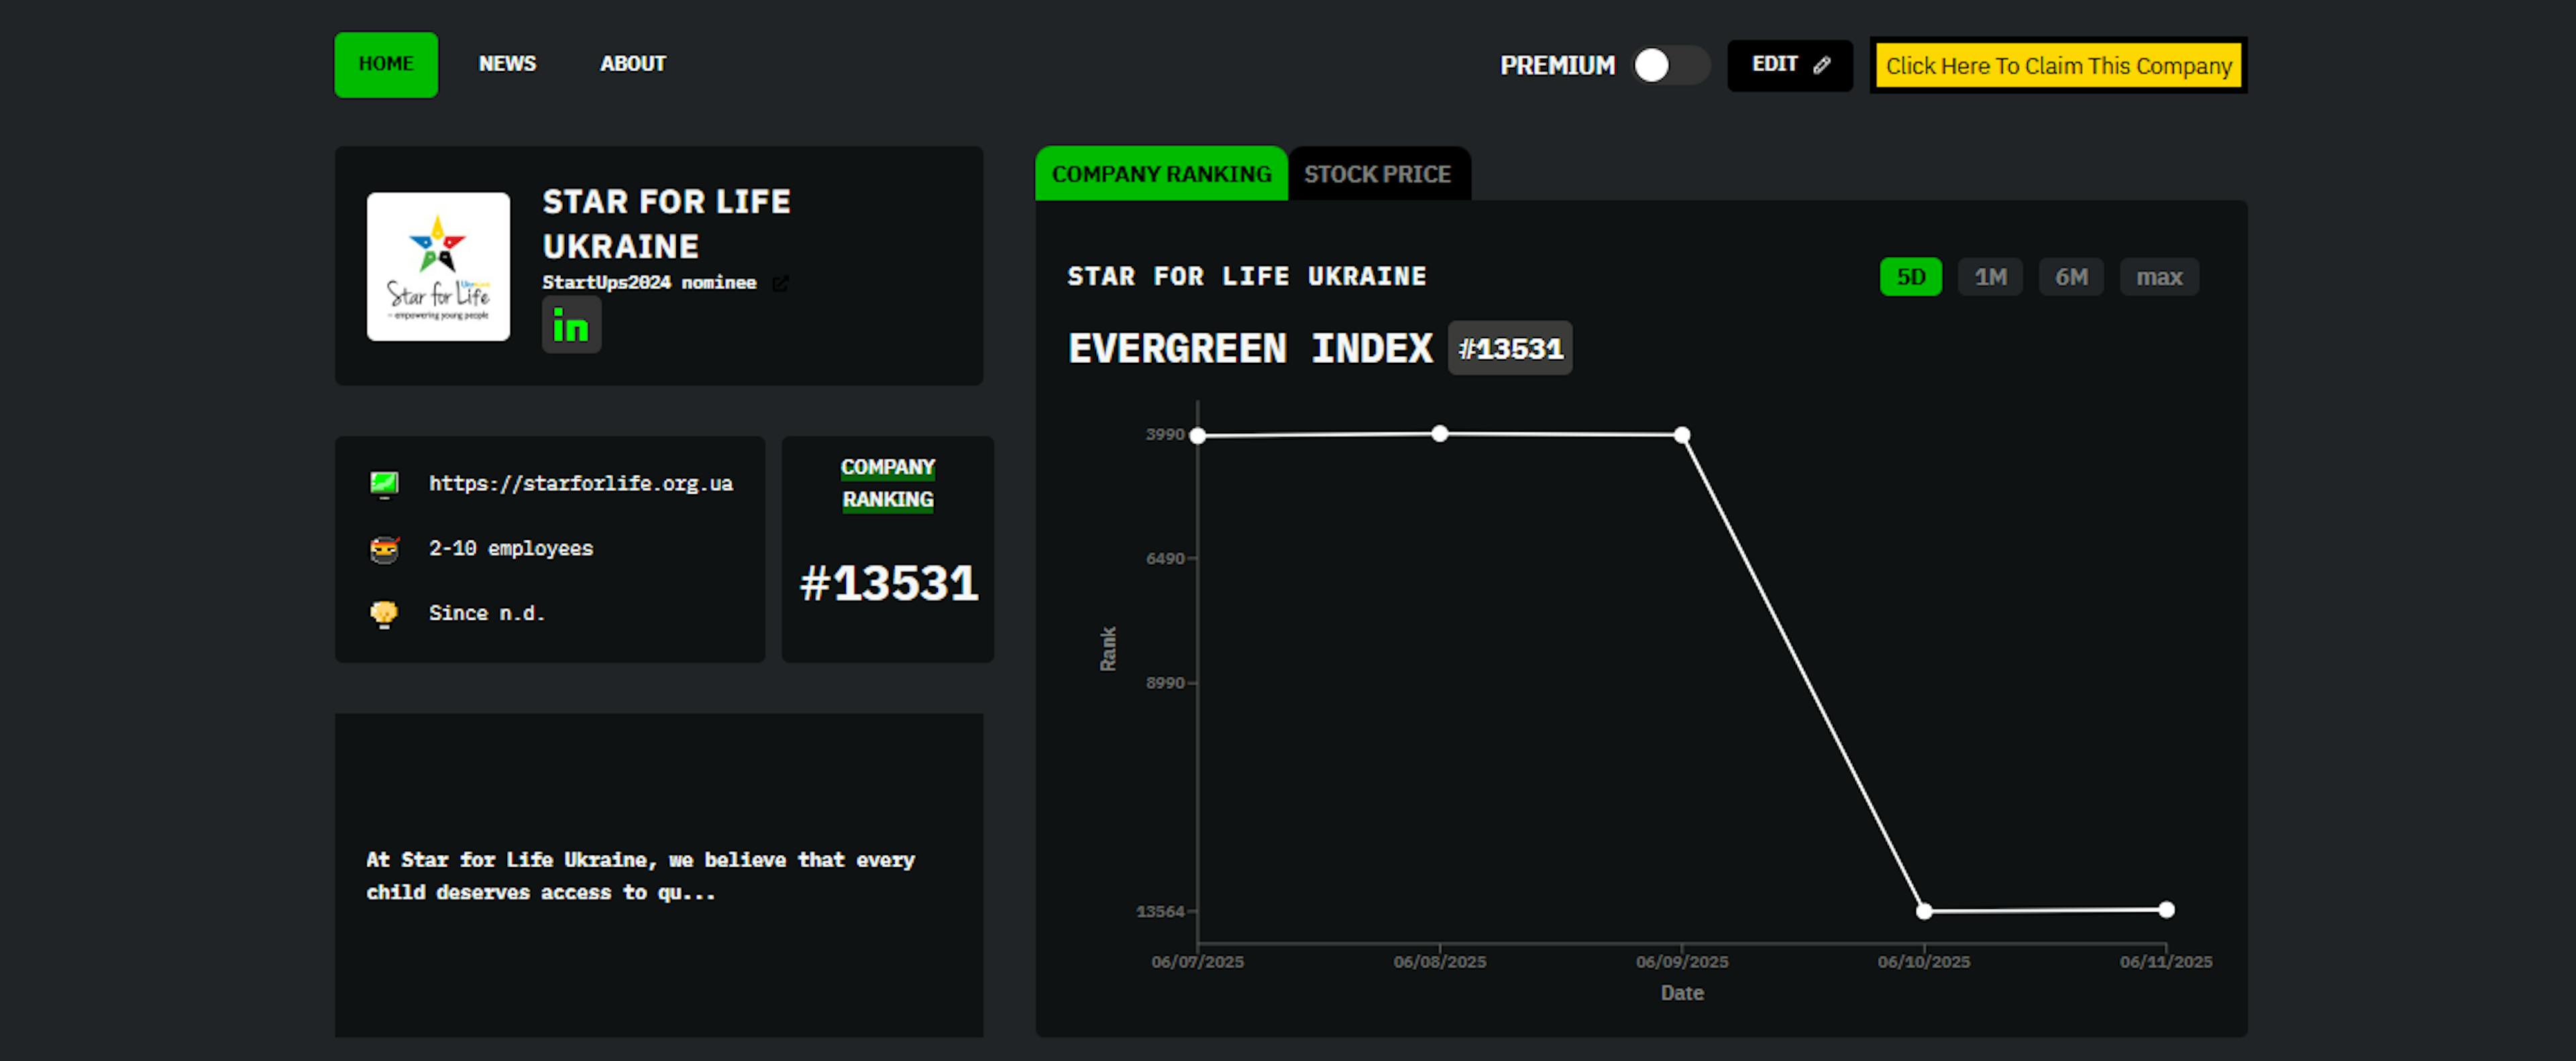The width and height of the screenshot is (2576, 1061).
Task: Click the 06/10/2025 data point on chart
Action: [1924, 911]
